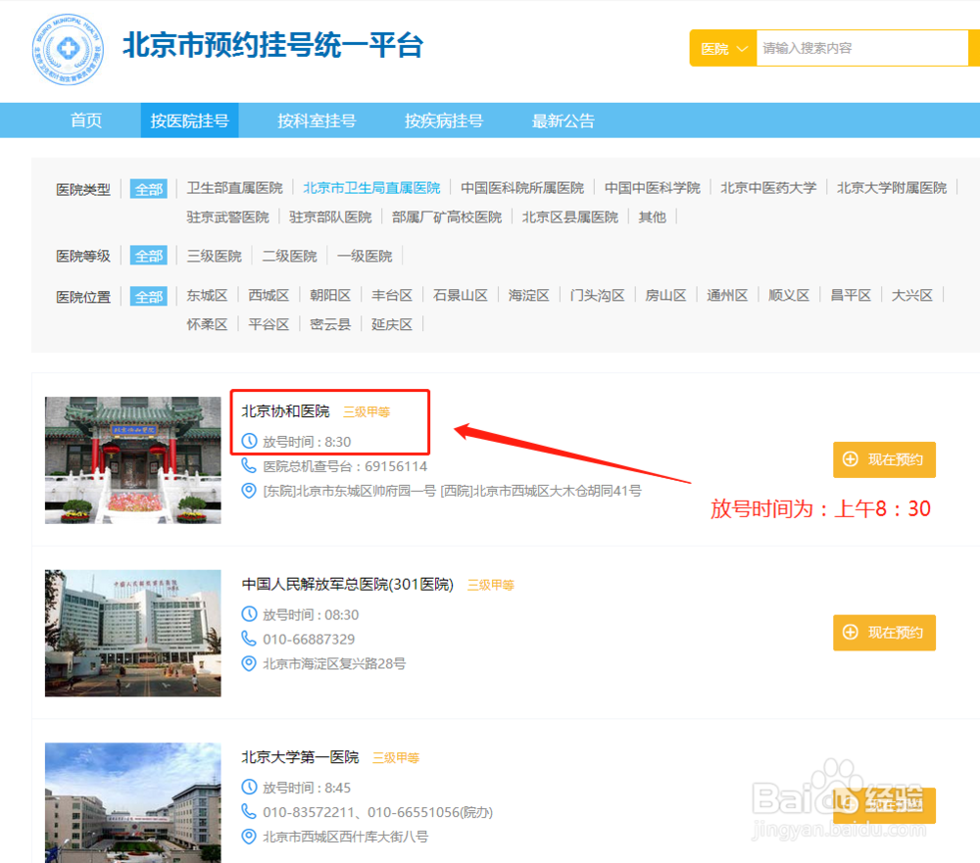
Task: Click the Beijing Municipal Health platform logo
Action: [69, 49]
